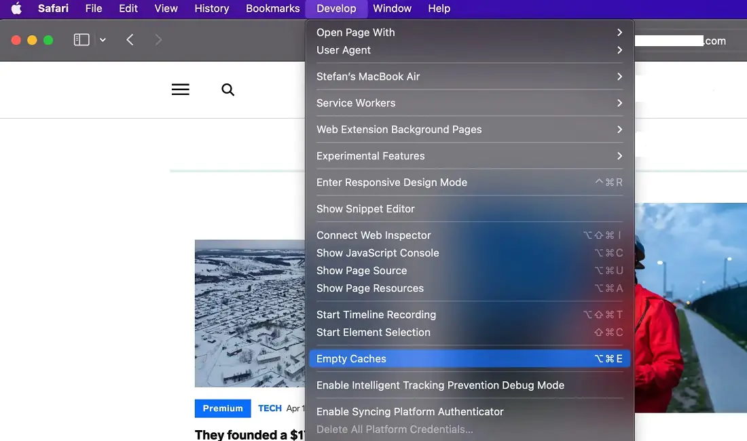
Task: Open the Window menu
Action: 392,9
